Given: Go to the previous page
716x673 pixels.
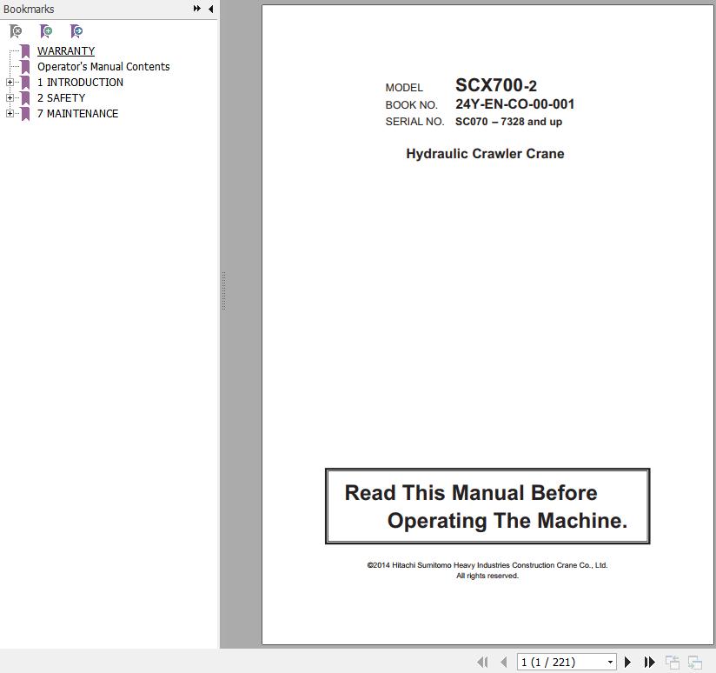Looking at the screenshot, I should point(504,662).
